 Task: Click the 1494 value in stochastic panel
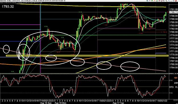point(176,83)
